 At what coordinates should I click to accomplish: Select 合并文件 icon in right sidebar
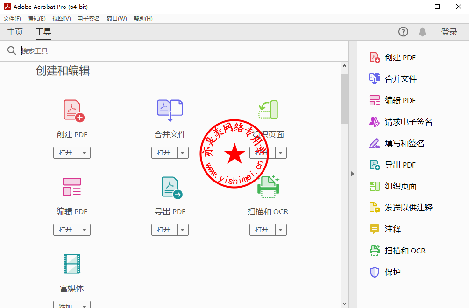375,79
